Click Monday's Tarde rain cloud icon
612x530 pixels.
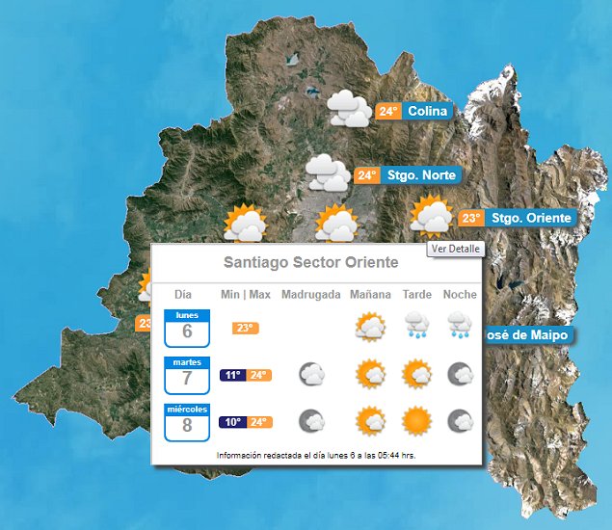pyautogui.click(x=417, y=327)
